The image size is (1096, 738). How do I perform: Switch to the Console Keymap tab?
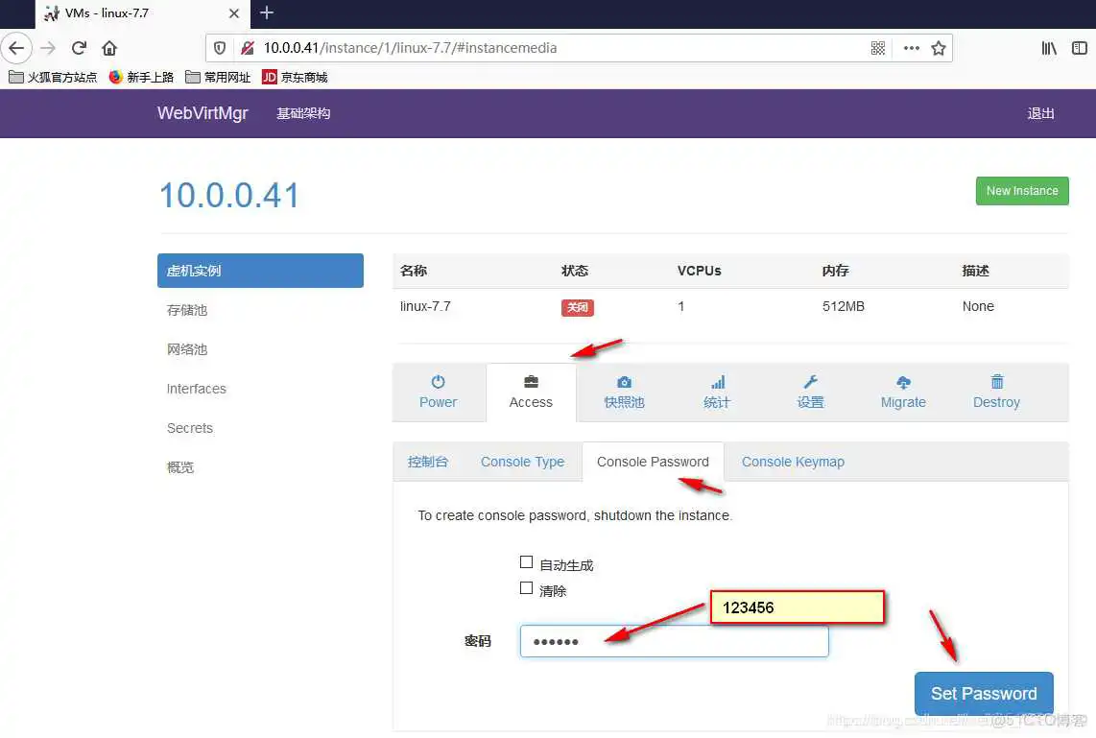[793, 462]
